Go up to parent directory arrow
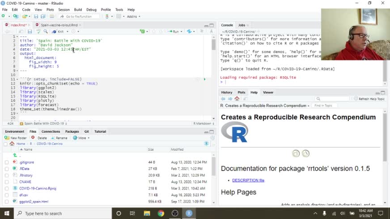 [x=15, y=156]
